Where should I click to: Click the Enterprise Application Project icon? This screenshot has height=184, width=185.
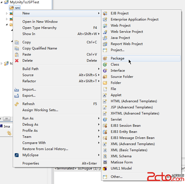tap(105, 19)
